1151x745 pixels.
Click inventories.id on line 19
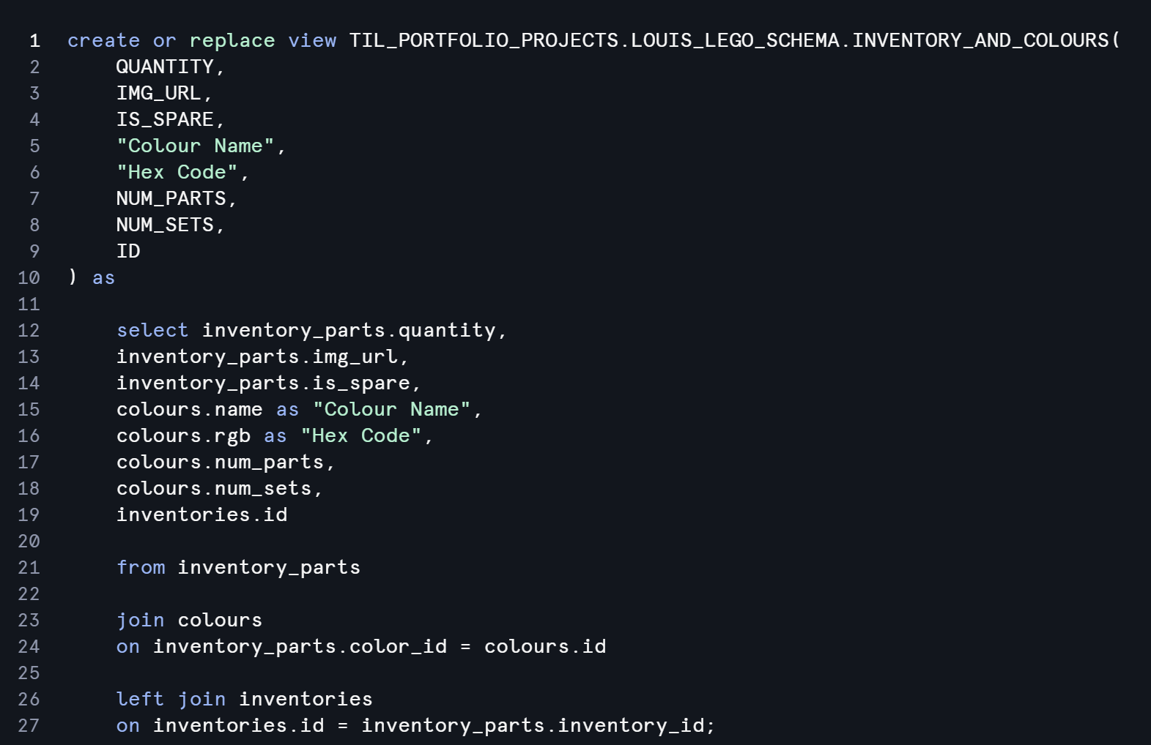(202, 515)
